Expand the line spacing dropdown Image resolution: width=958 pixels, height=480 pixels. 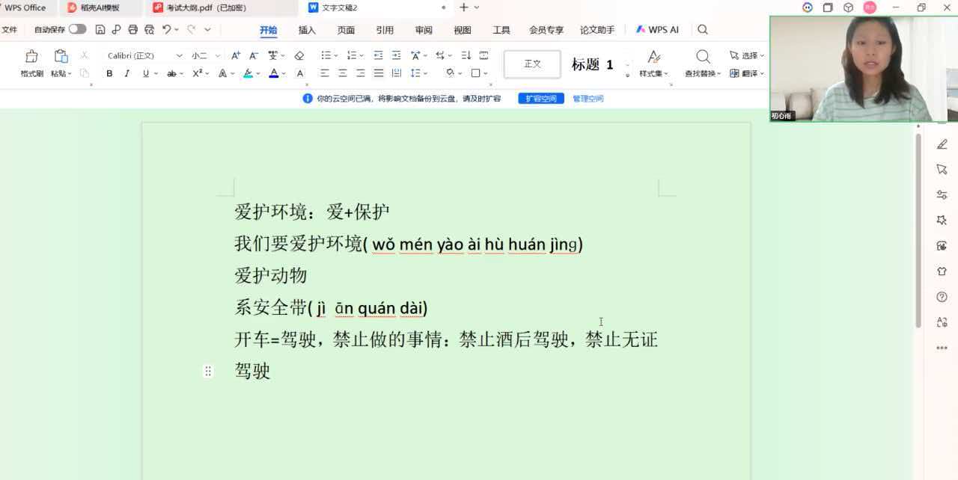(x=425, y=73)
